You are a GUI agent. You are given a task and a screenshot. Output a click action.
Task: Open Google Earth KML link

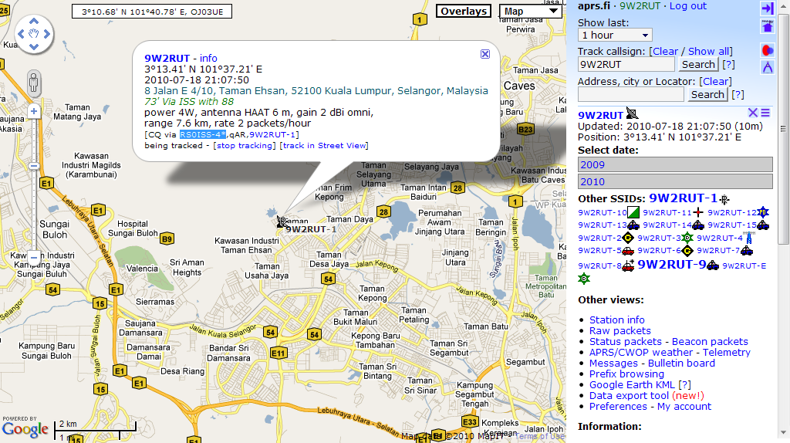click(632, 385)
